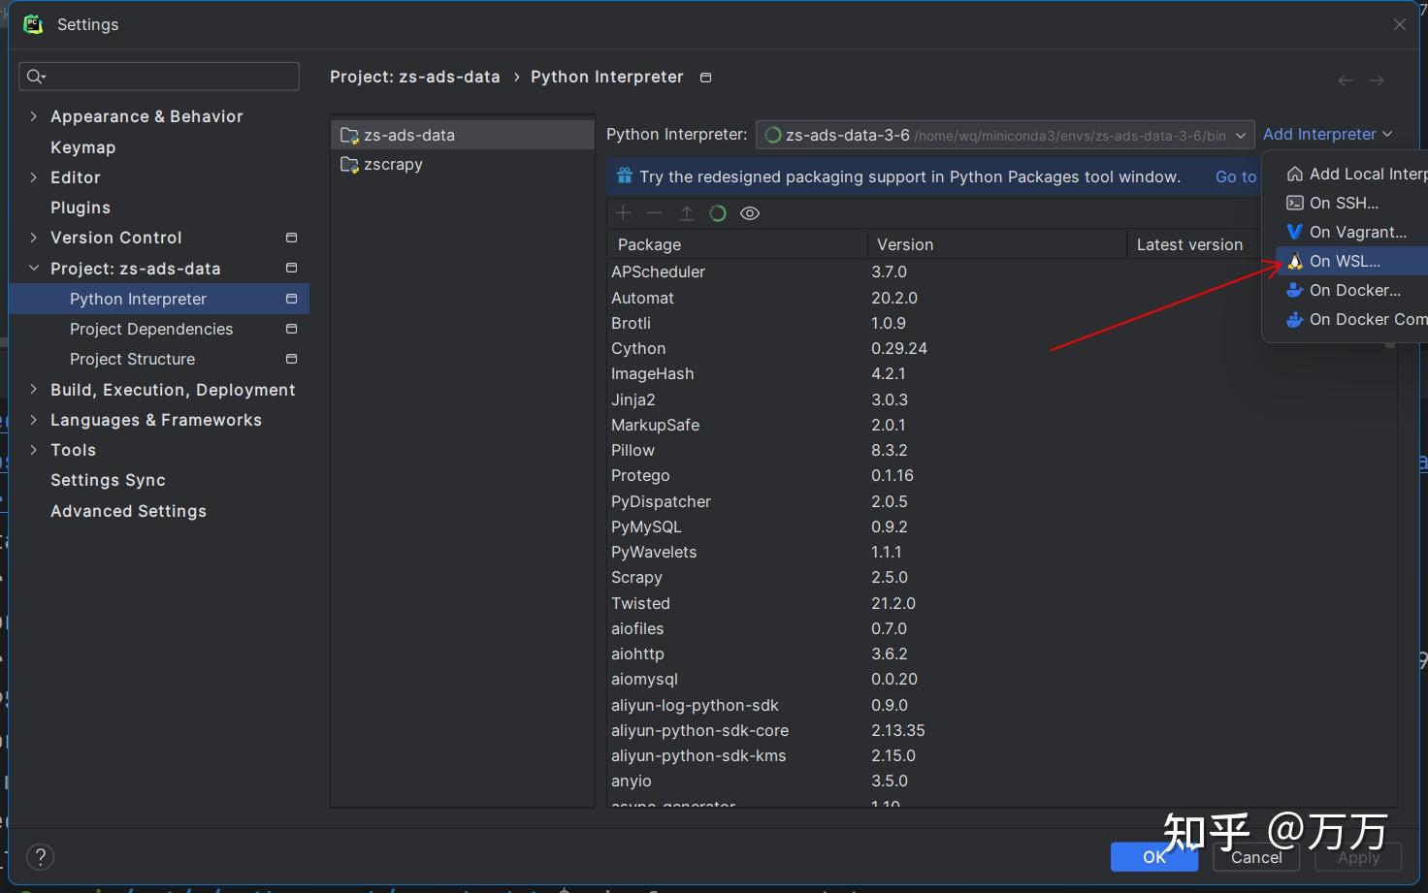
Task: Choose On Vagrant... menu entry
Action: click(1352, 232)
